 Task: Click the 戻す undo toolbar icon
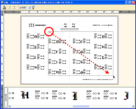(x=10, y=8)
